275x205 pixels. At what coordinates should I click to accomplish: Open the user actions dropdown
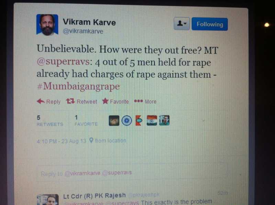tap(182, 23)
